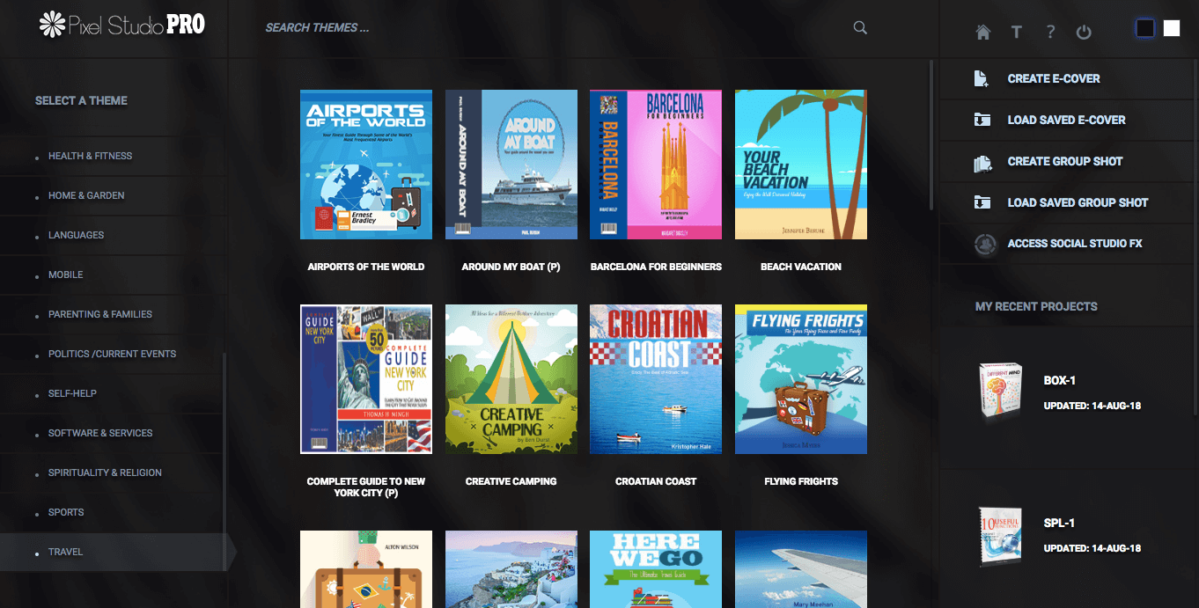Select Politics /Current Events category

(112, 354)
